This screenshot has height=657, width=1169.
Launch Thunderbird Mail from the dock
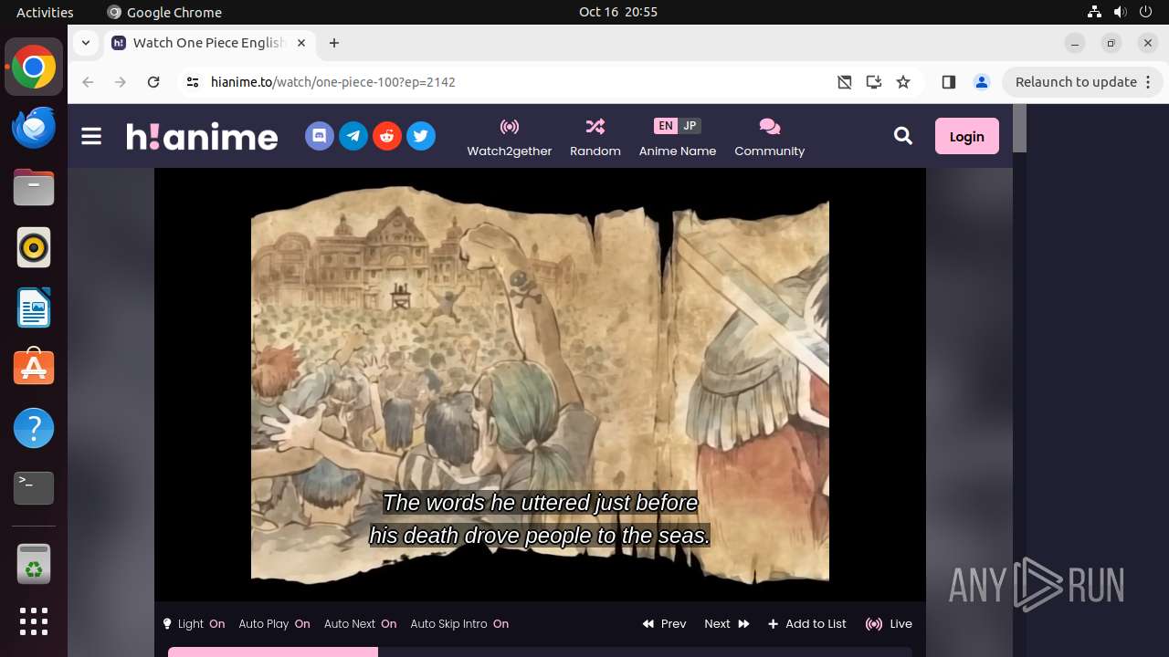34,128
